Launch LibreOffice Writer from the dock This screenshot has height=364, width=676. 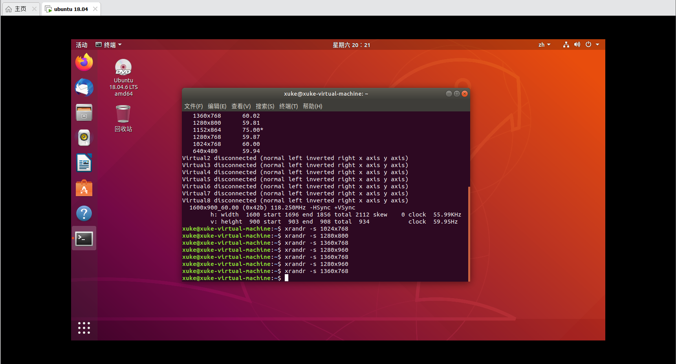[84, 162]
